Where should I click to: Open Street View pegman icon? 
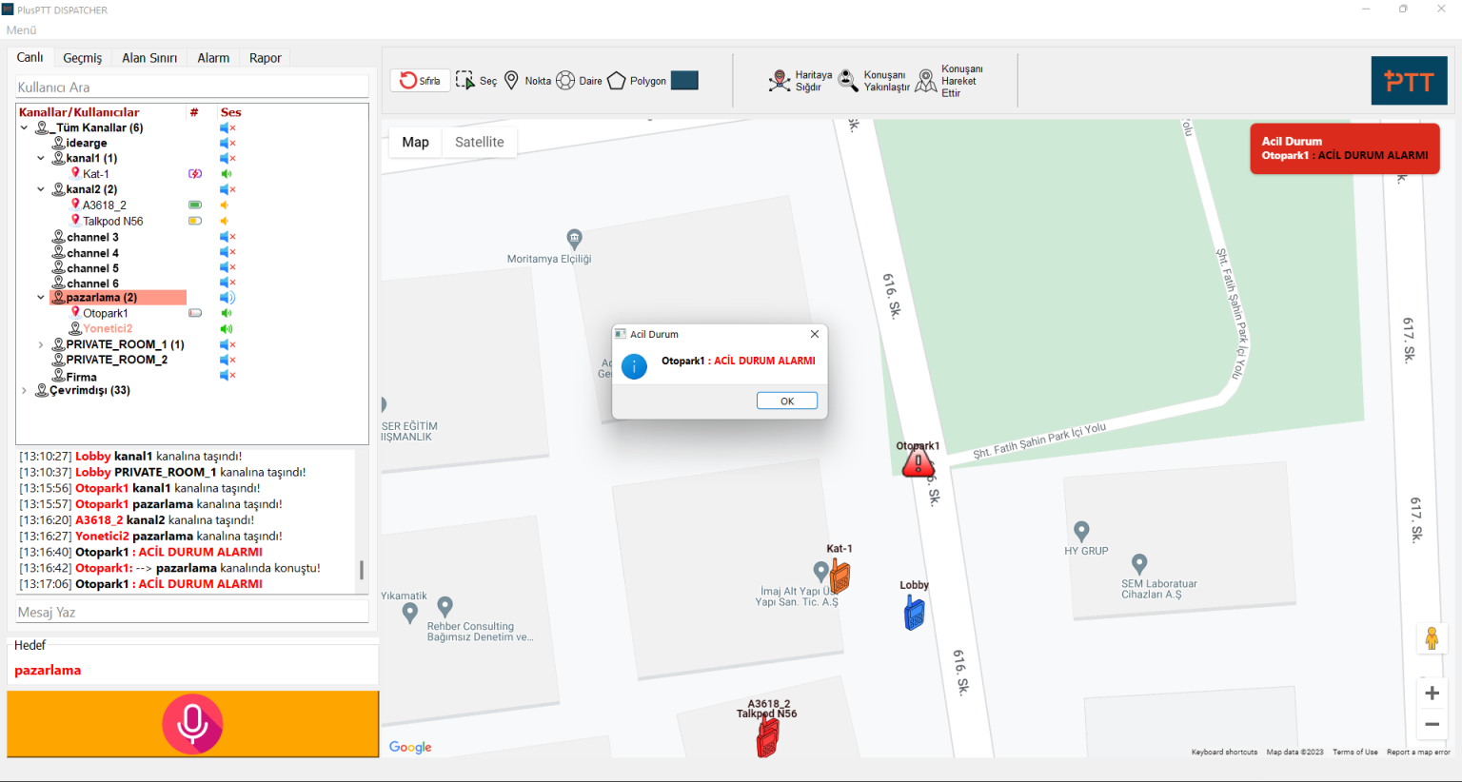point(1432,638)
